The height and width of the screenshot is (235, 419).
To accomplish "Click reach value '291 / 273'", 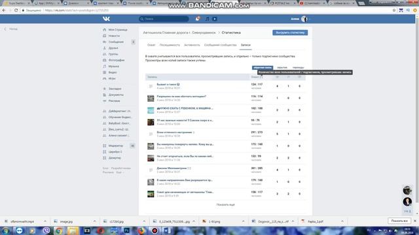I will [257, 133].
